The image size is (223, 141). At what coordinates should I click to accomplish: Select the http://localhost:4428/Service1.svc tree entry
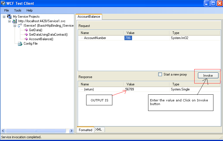42,21
